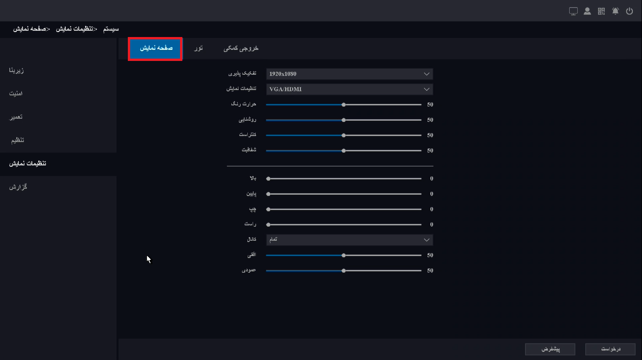Adjust the حرارت رنگ slider handle

[344, 105]
